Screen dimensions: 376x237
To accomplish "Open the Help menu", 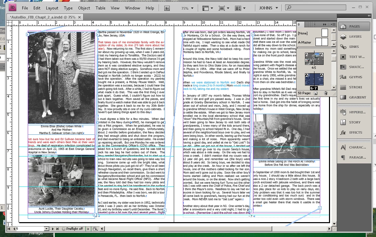I will pyautogui.click(x=150, y=8).
